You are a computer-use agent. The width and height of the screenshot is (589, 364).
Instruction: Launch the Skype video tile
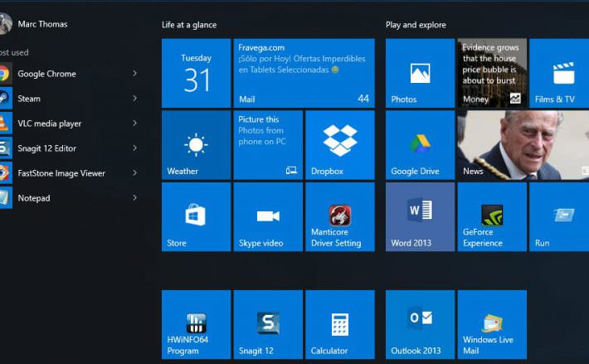[268, 217]
